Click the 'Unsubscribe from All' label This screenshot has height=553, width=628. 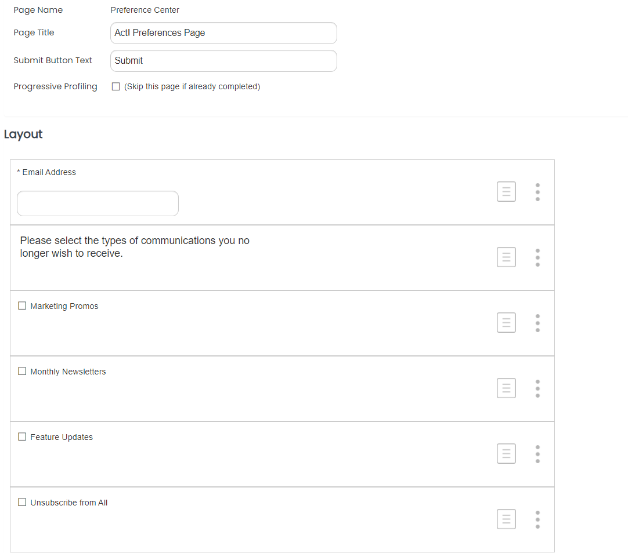69,503
